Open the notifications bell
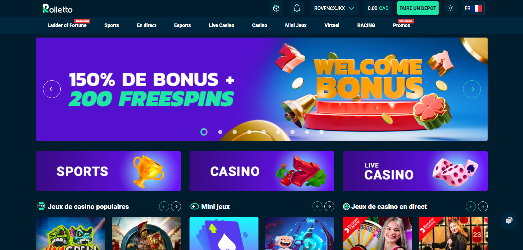 [x=297, y=8]
